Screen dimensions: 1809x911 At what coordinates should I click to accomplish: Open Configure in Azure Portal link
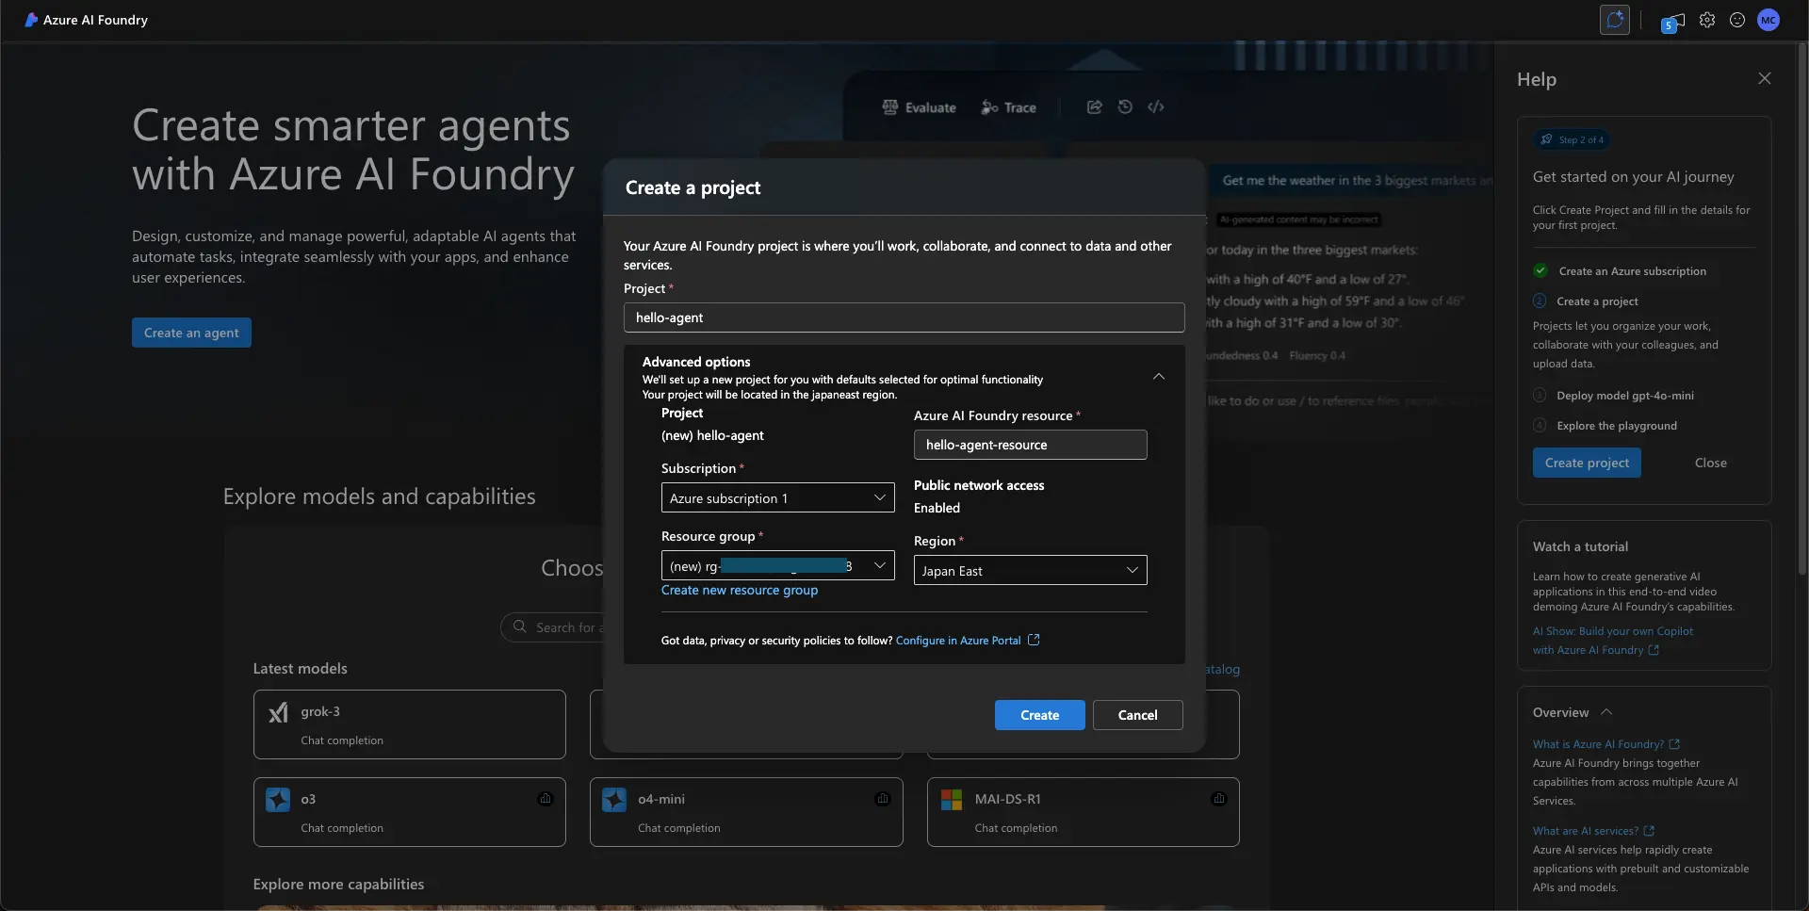(x=958, y=641)
